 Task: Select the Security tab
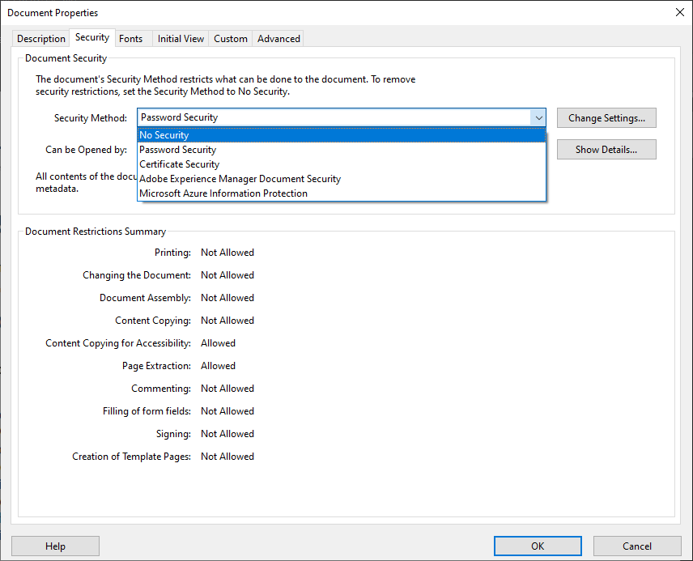[x=92, y=37]
